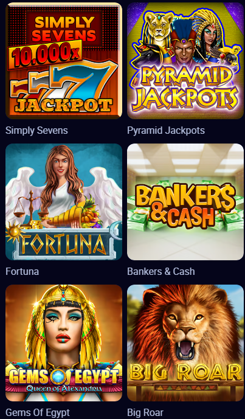Click the Big Roar golden logo text
The width and height of the screenshot is (245, 419).
coord(185,372)
